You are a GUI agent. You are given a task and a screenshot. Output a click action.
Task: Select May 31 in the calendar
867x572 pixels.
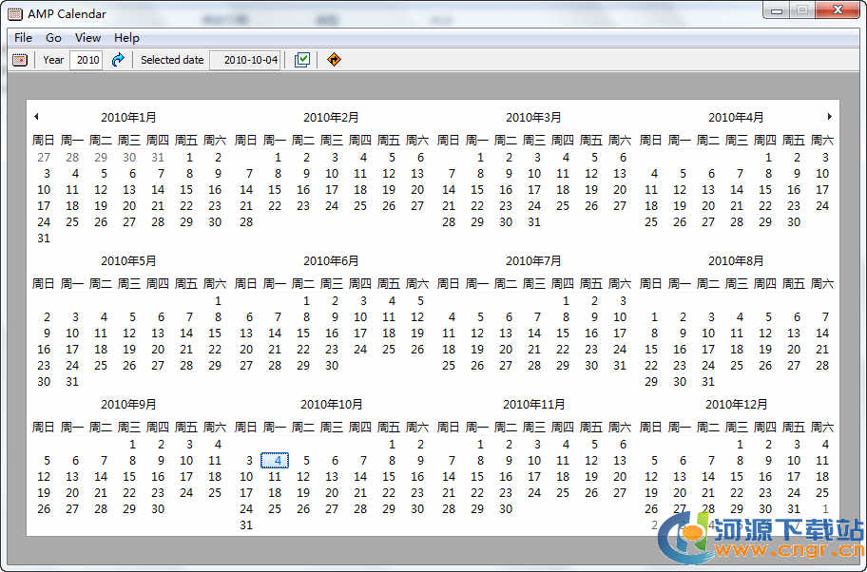click(72, 382)
